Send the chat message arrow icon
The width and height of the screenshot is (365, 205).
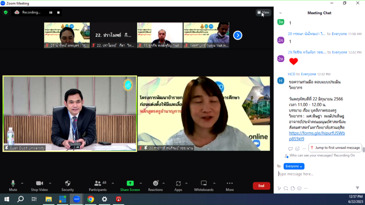coord(357,188)
